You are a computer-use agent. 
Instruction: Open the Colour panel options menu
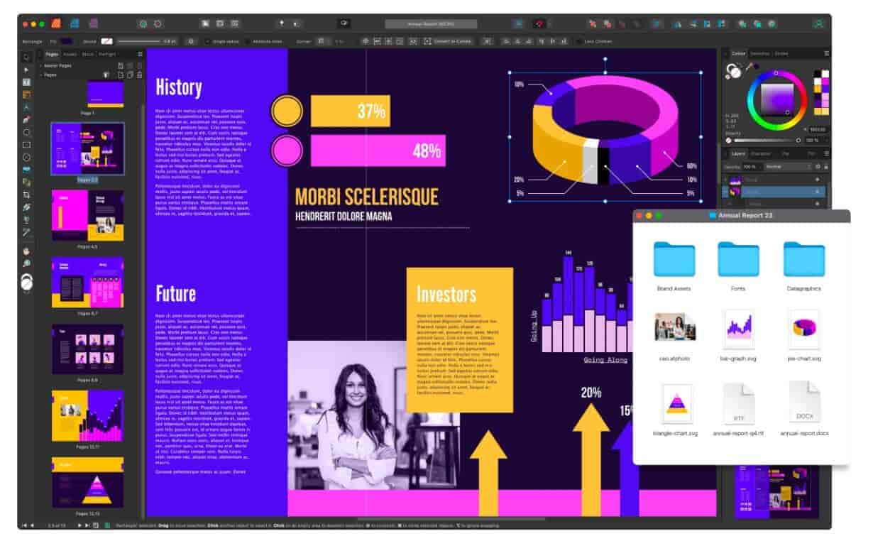click(826, 53)
